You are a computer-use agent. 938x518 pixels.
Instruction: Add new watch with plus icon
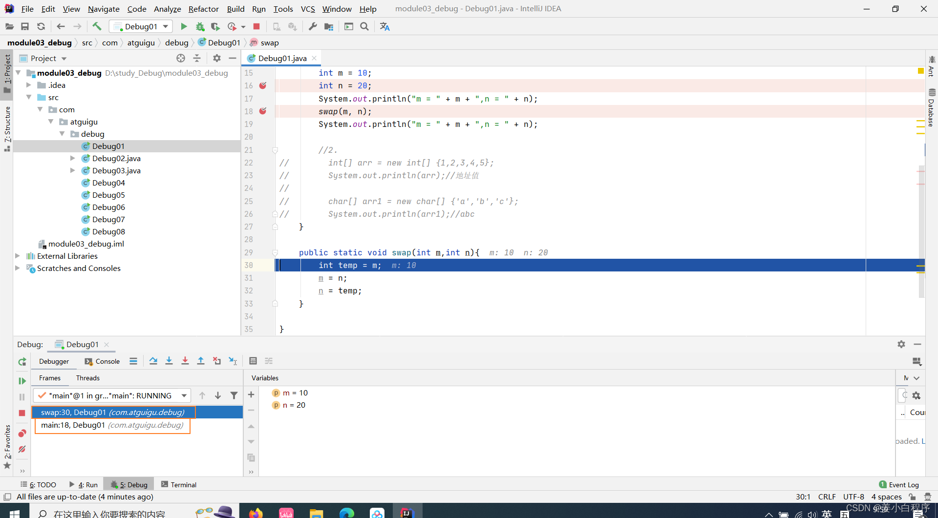[251, 394]
